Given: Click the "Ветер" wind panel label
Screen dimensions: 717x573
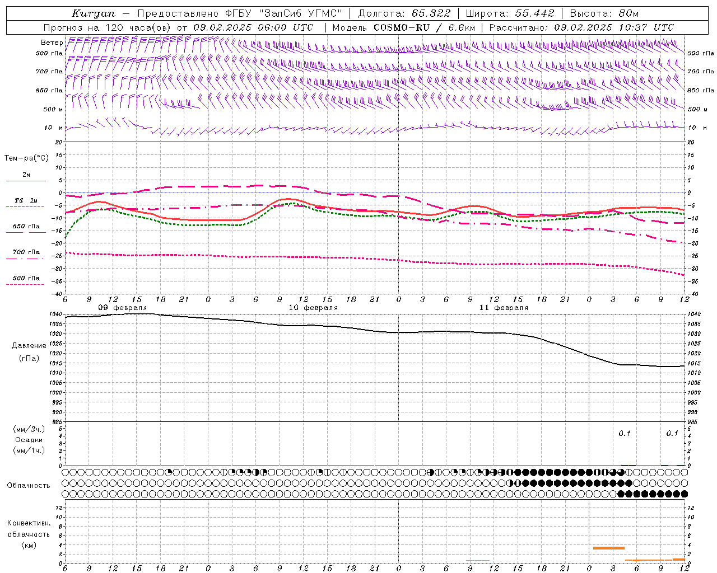Looking at the screenshot, I should (x=52, y=43).
